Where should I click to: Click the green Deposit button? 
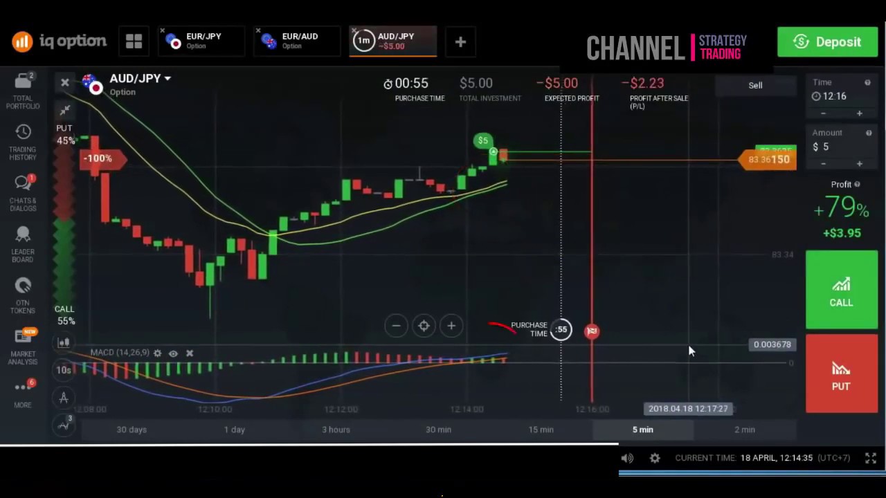tap(828, 42)
